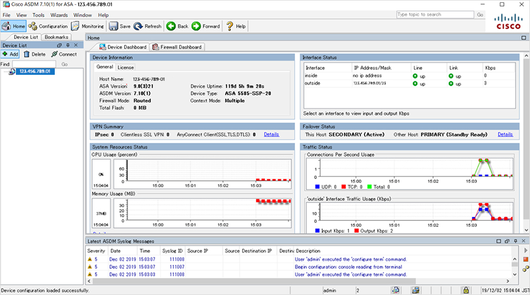Click the Refresh toolbar icon
Screen dimensions: 530x295
(x=138, y=26)
